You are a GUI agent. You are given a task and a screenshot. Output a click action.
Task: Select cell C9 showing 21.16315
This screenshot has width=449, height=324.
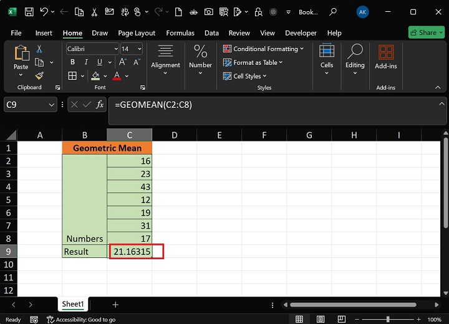(x=130, y=252)
